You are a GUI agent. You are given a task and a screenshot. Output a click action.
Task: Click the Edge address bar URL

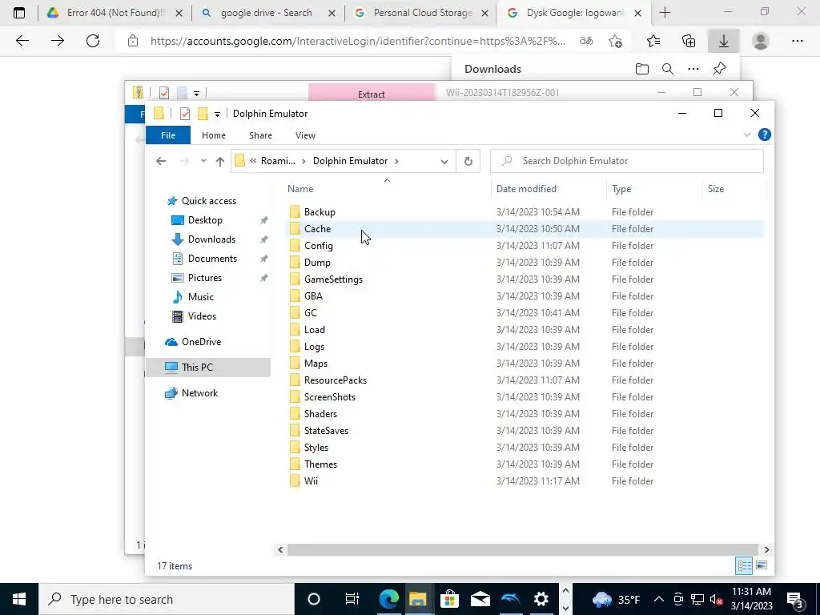click(358, 41)
